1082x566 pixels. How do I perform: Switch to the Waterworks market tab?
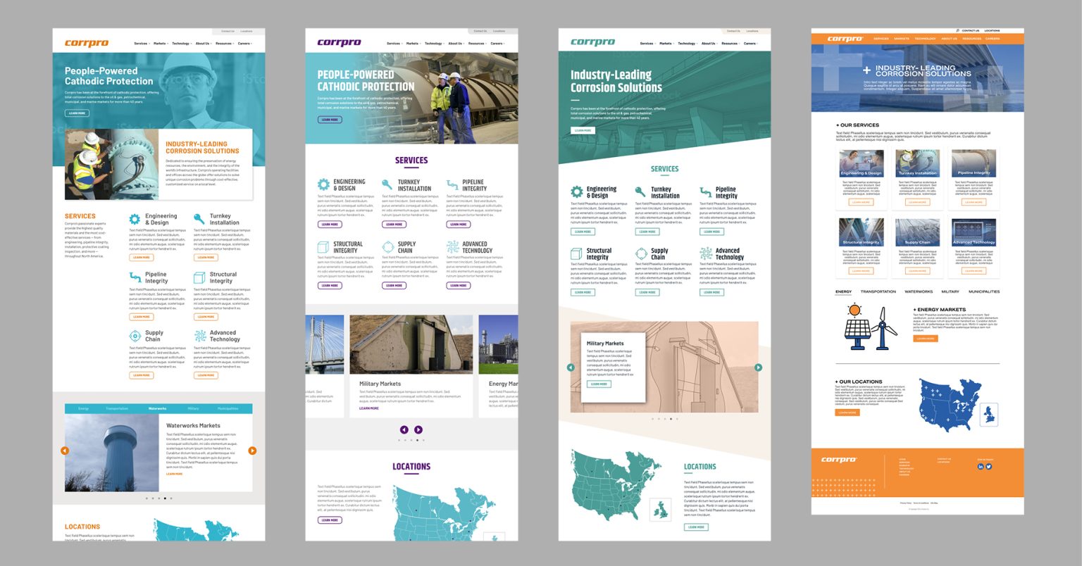pyautogui.click(x=158, y=408)
